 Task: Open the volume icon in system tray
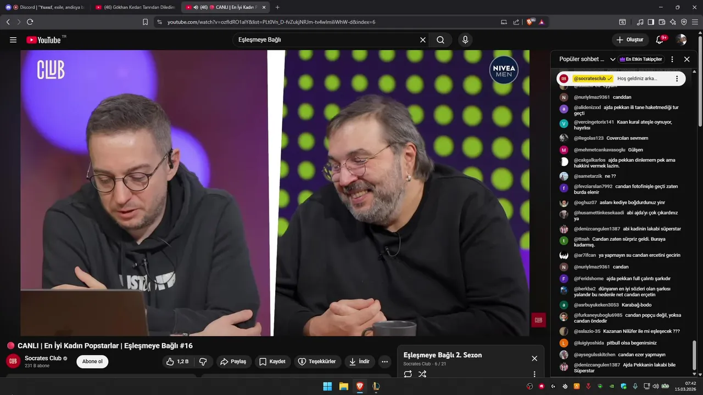coord(656,386)
